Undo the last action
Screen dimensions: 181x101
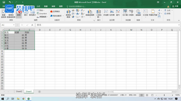10,2
